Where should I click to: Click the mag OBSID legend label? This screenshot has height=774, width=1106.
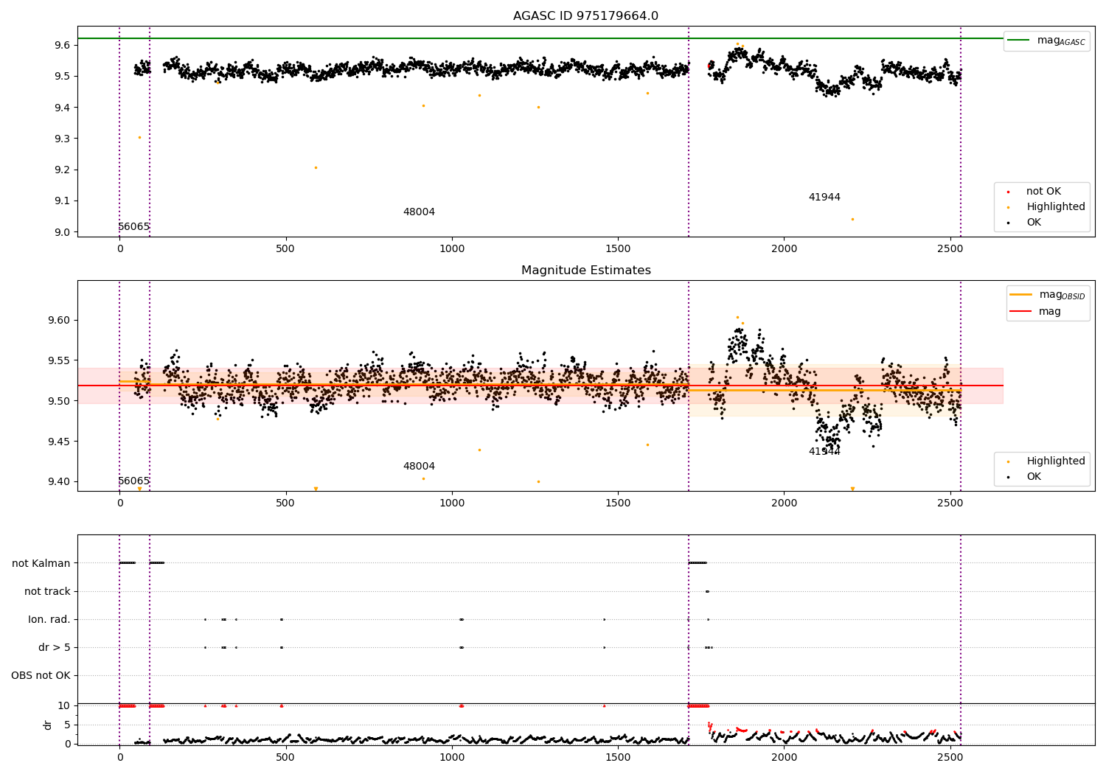[x=1062, y=295]
